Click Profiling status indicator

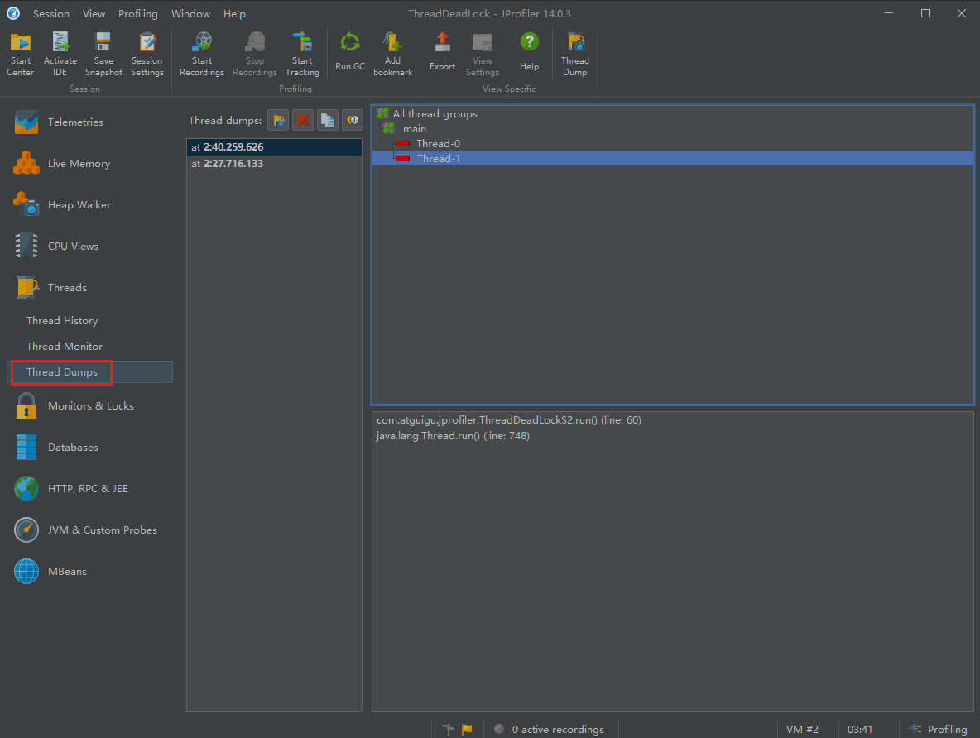coord(938,729)
